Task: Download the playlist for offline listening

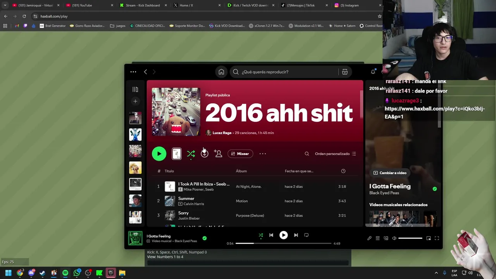Action: [204, 154]
